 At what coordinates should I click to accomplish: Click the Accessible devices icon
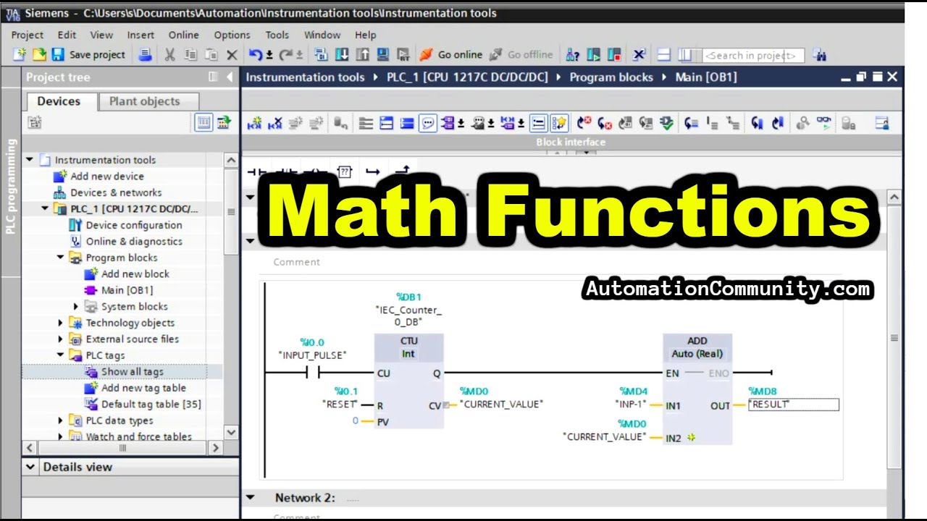click(572, 54)
